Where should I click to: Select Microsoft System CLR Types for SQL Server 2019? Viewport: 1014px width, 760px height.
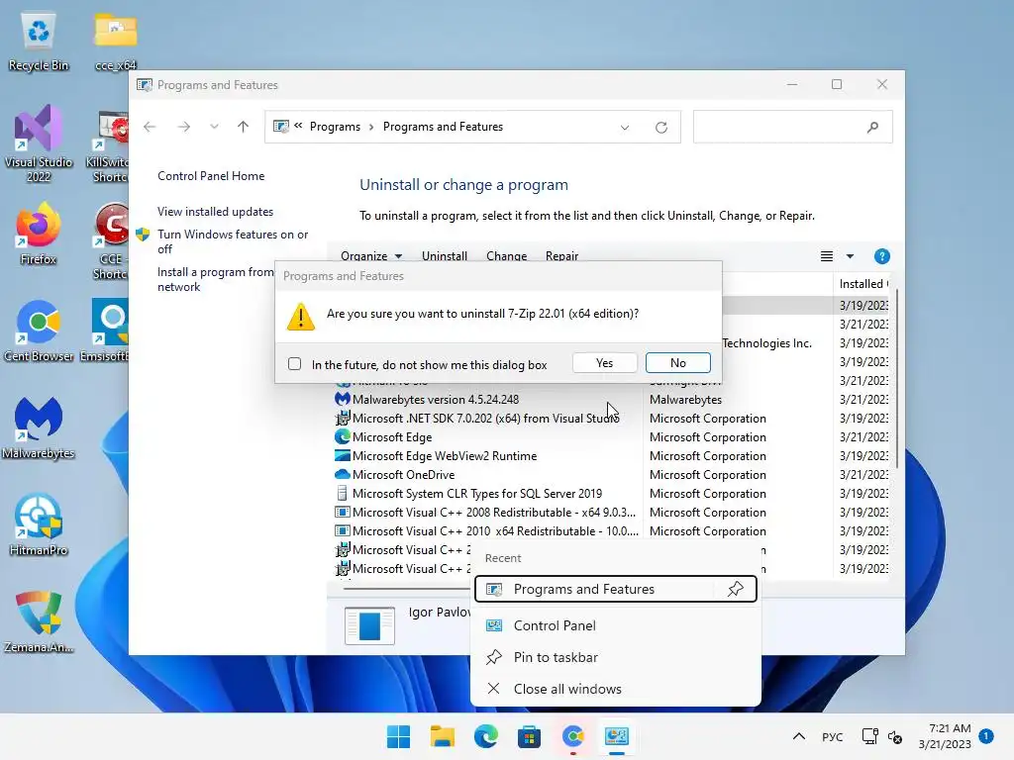point(611,493)
